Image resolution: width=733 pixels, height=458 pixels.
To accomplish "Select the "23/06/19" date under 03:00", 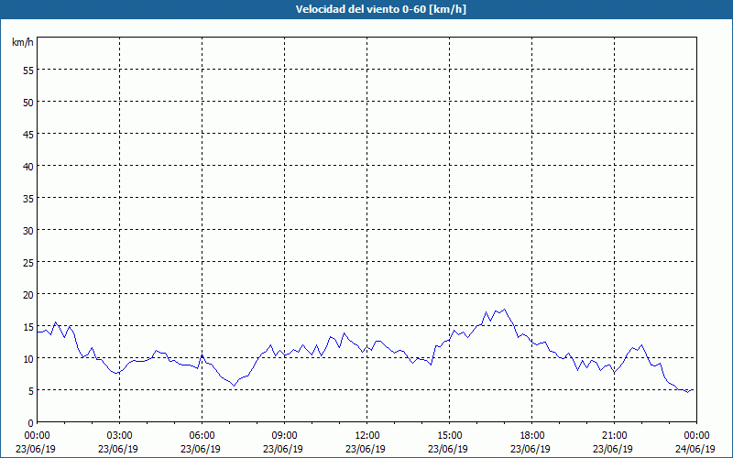I will [118, 449].
